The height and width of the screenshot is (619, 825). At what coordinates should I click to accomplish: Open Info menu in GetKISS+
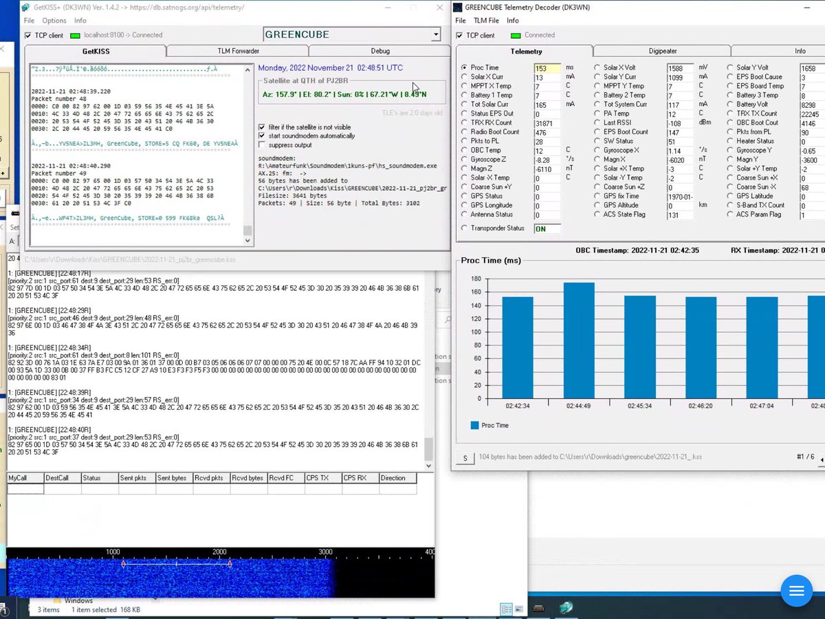80,21
